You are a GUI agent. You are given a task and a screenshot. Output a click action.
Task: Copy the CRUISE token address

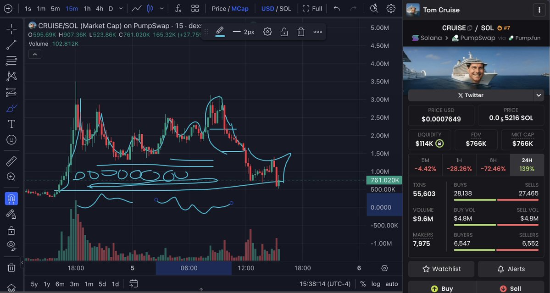coord(470,28)
